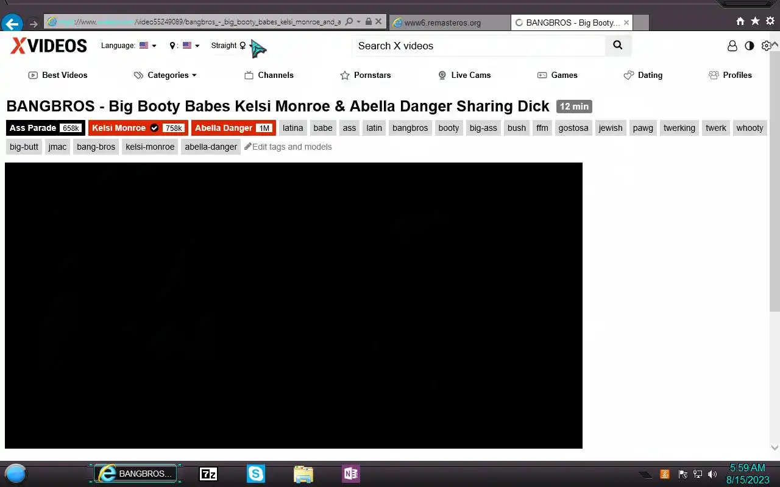Screen dimensions: 780x487
Task: Click the Action Center flag tray icon
Action: (682, 474)
